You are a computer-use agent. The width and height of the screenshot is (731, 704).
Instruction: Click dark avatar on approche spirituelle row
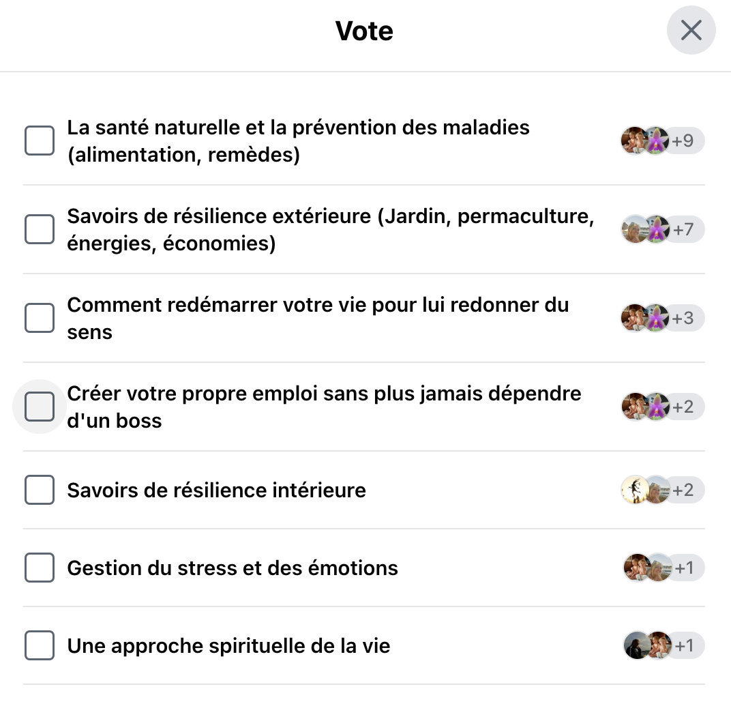pyautogui.click(x=636, y=646)
